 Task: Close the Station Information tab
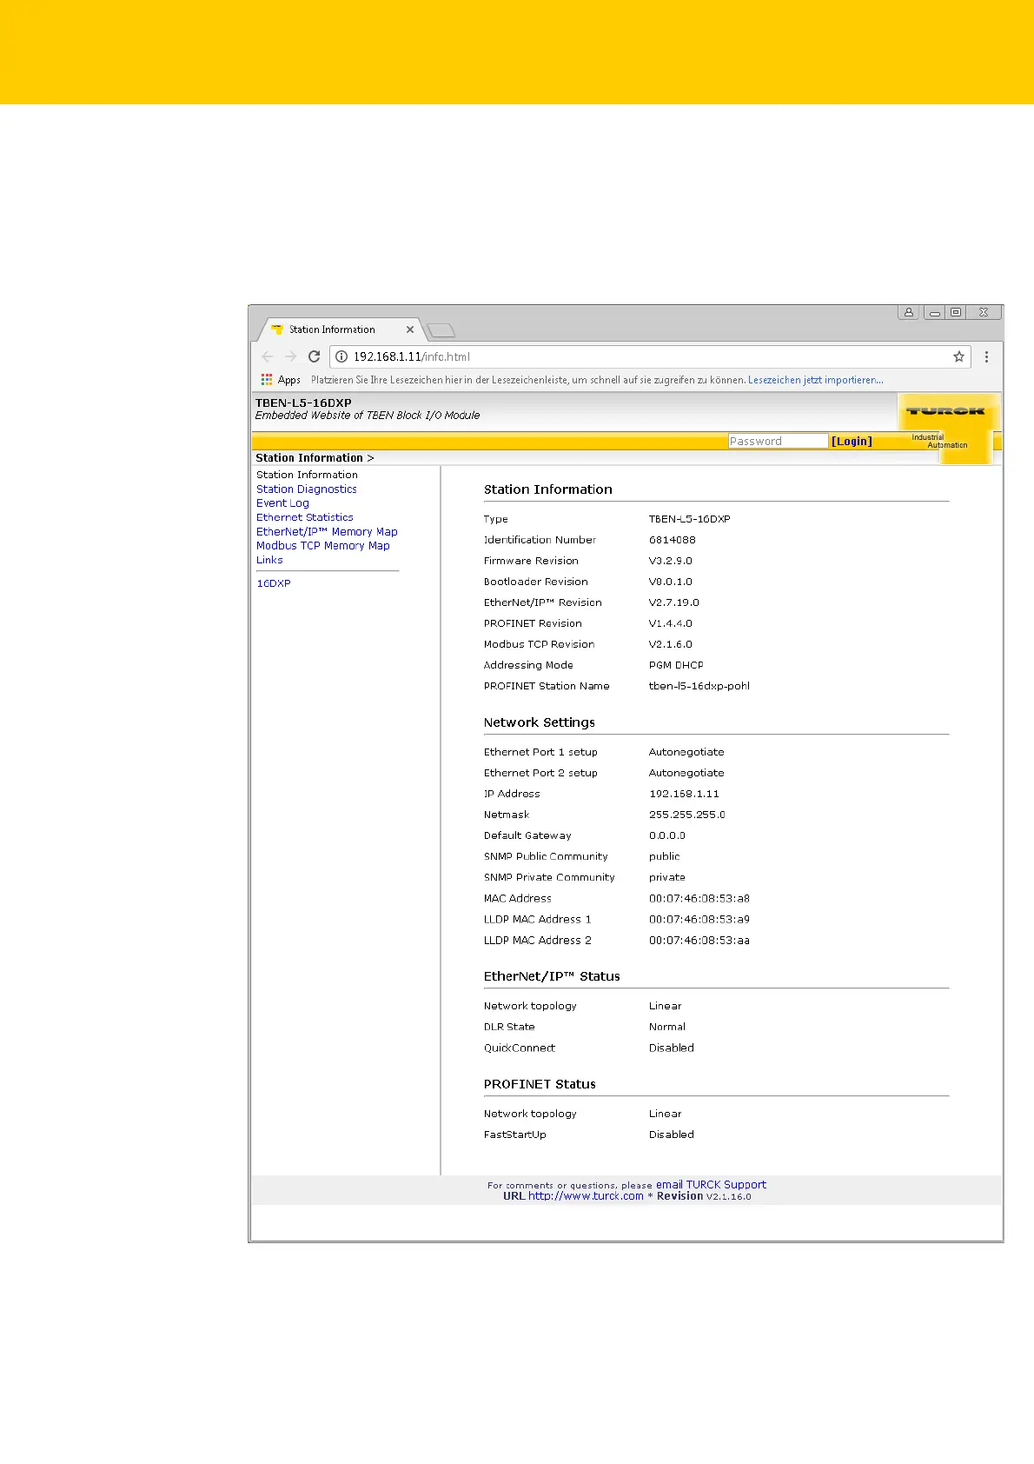(410, 329)
